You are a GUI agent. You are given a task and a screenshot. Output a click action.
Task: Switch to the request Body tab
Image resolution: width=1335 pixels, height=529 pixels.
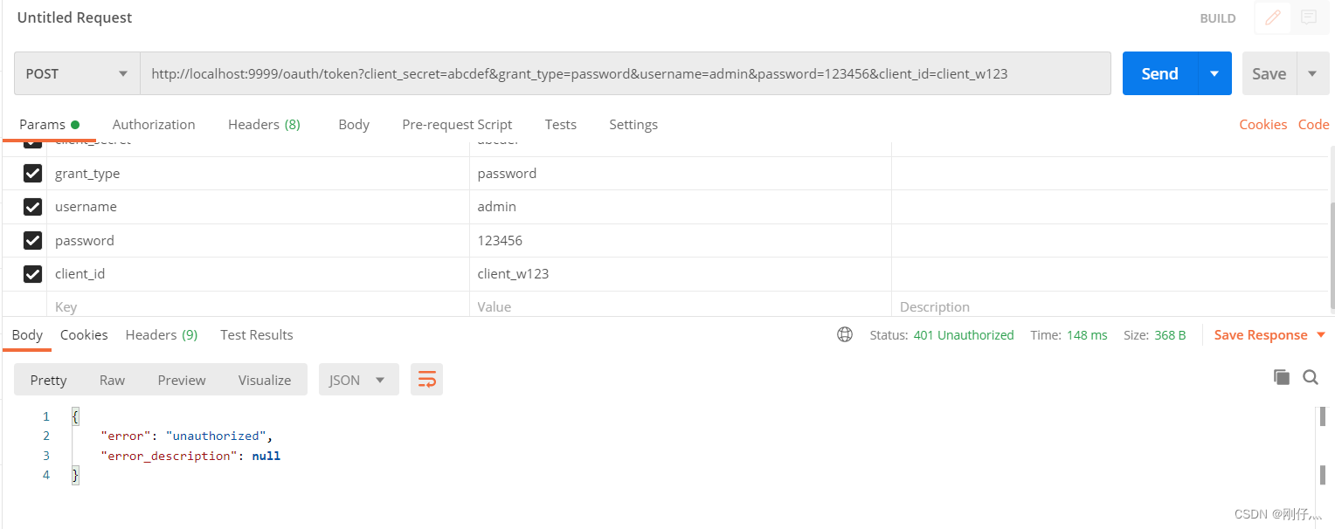(354, 124)
